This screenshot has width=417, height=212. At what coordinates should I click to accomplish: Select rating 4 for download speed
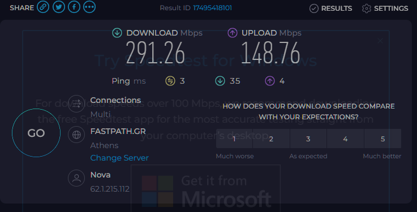346,139
